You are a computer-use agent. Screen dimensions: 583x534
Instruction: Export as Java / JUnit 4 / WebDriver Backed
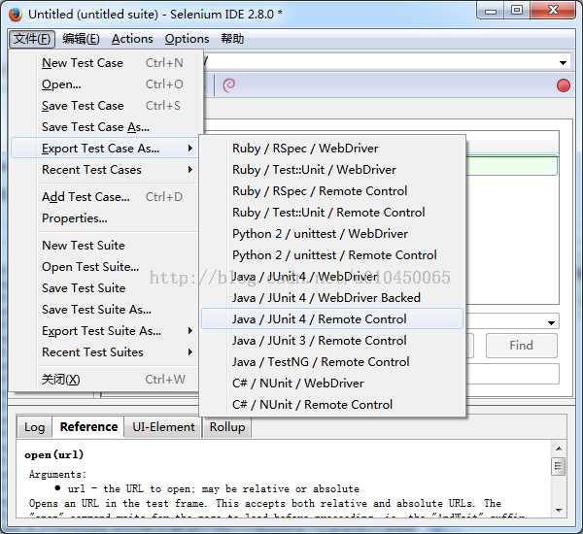332,298
